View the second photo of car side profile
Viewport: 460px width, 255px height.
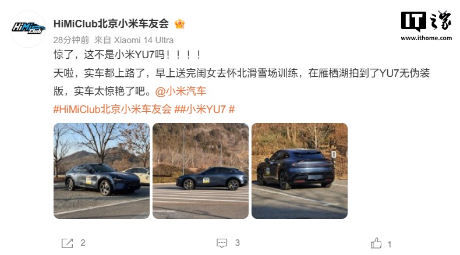[x=201, y=171]
